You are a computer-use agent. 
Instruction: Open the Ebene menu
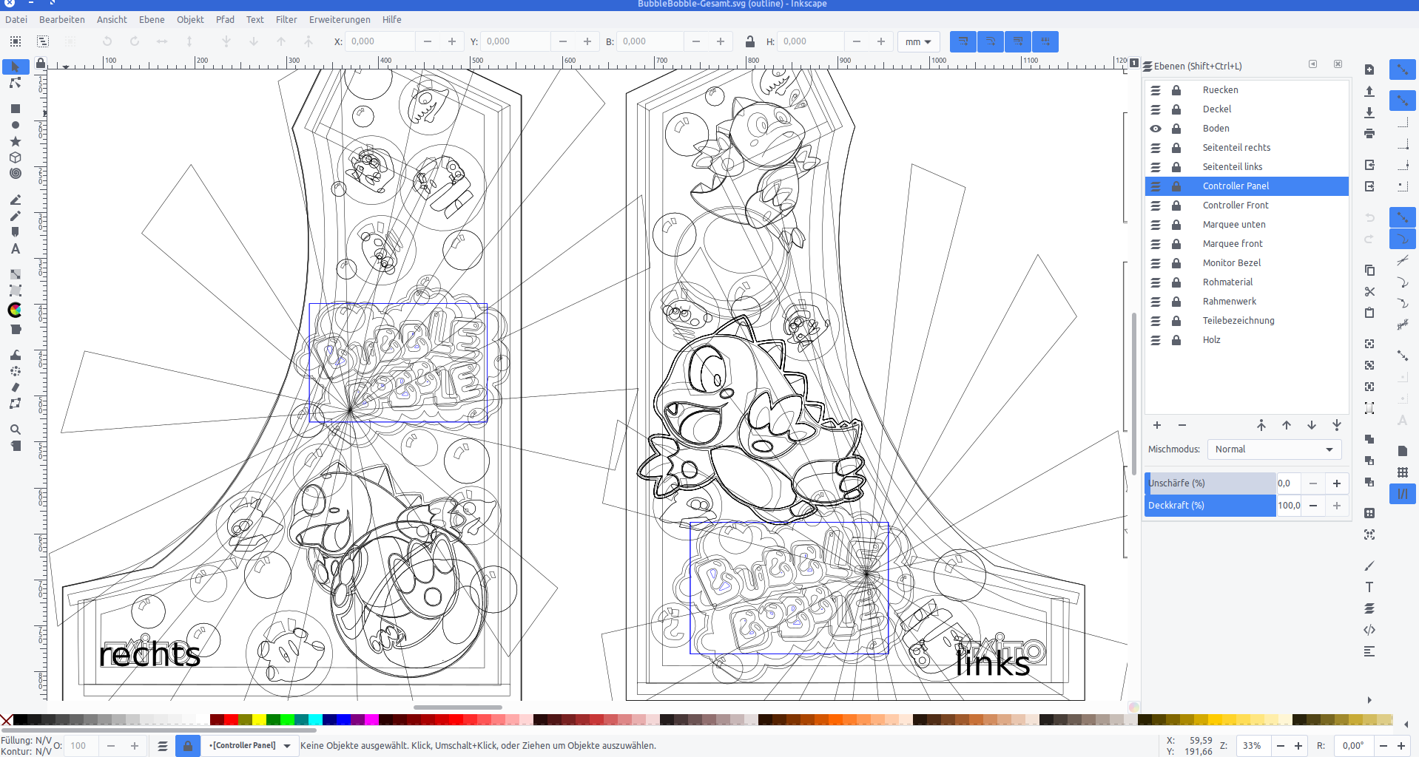click(x=152, y=19)
